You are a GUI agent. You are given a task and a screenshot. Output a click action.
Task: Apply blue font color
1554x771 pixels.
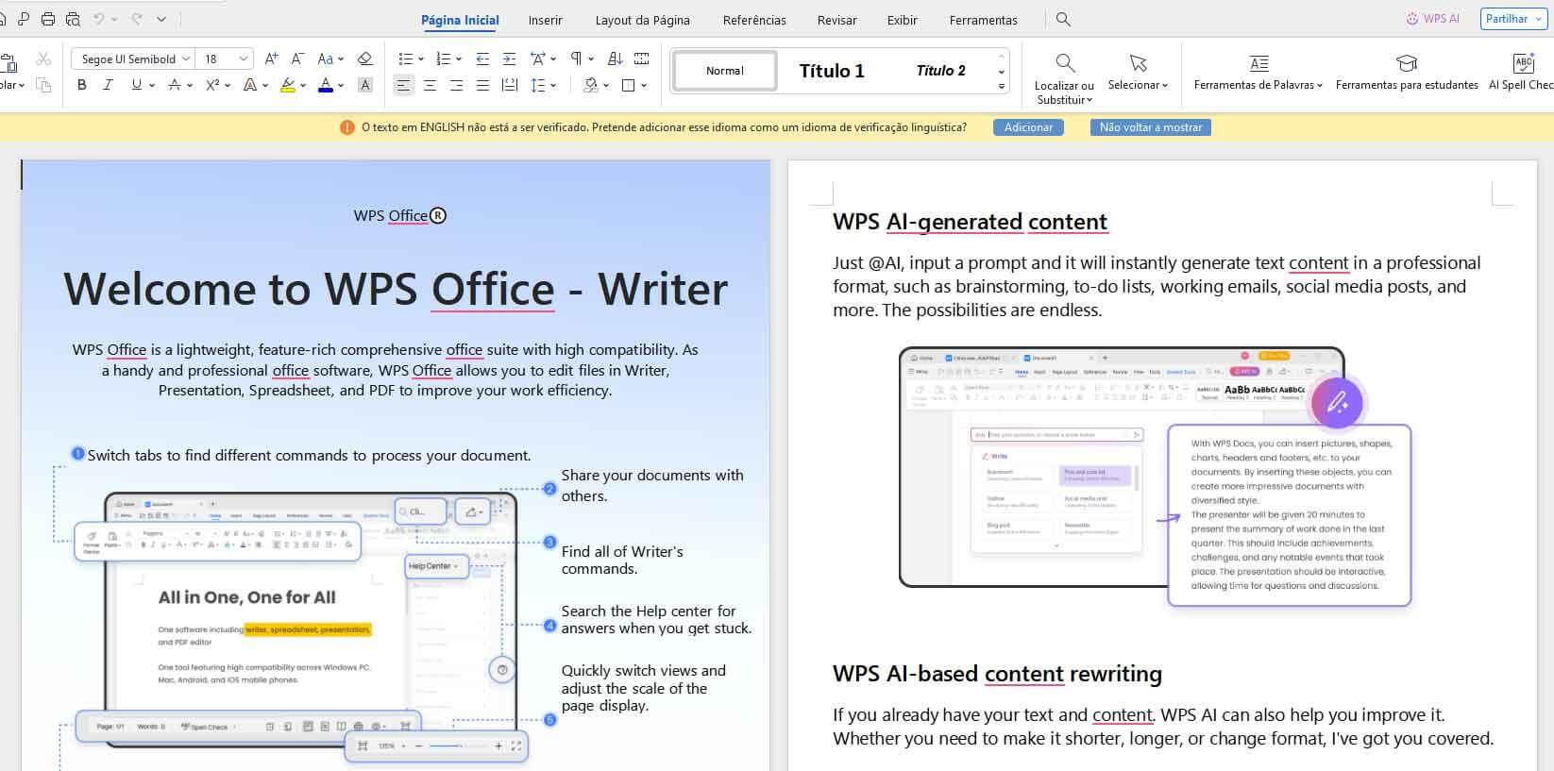326,85
